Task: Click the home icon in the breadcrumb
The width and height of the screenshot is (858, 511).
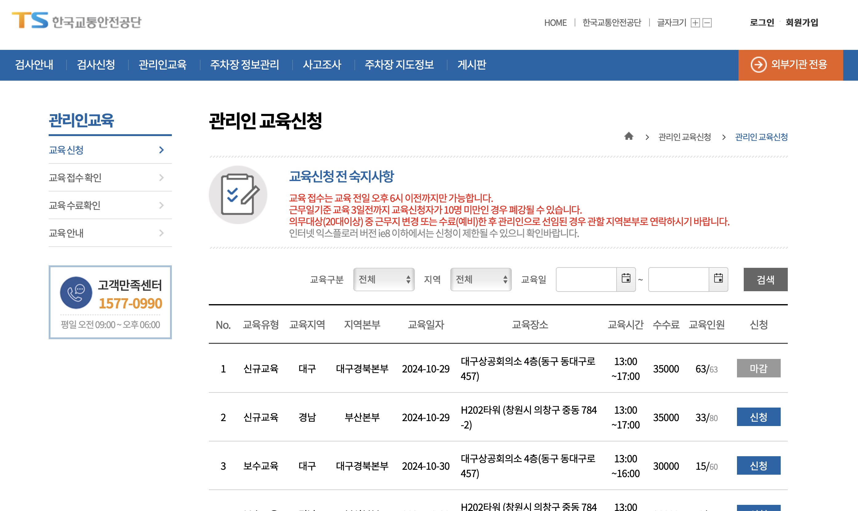Action: pos(629,136)
